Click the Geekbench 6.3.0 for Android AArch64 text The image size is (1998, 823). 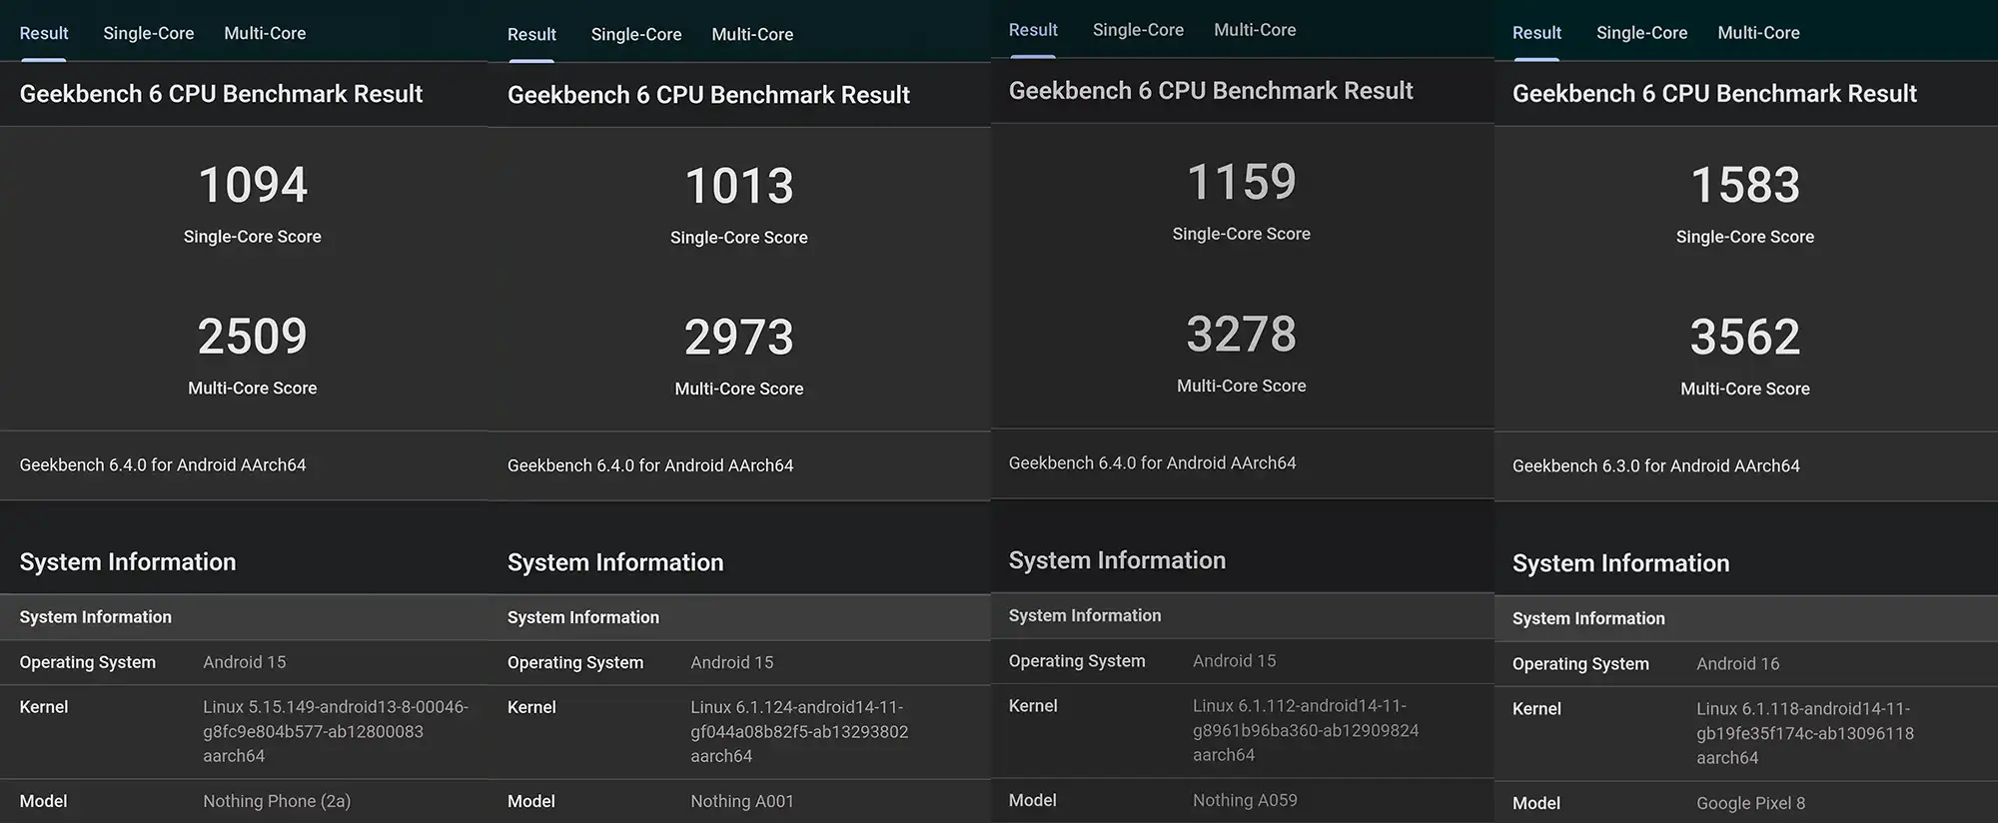(x=1656, y=465)
